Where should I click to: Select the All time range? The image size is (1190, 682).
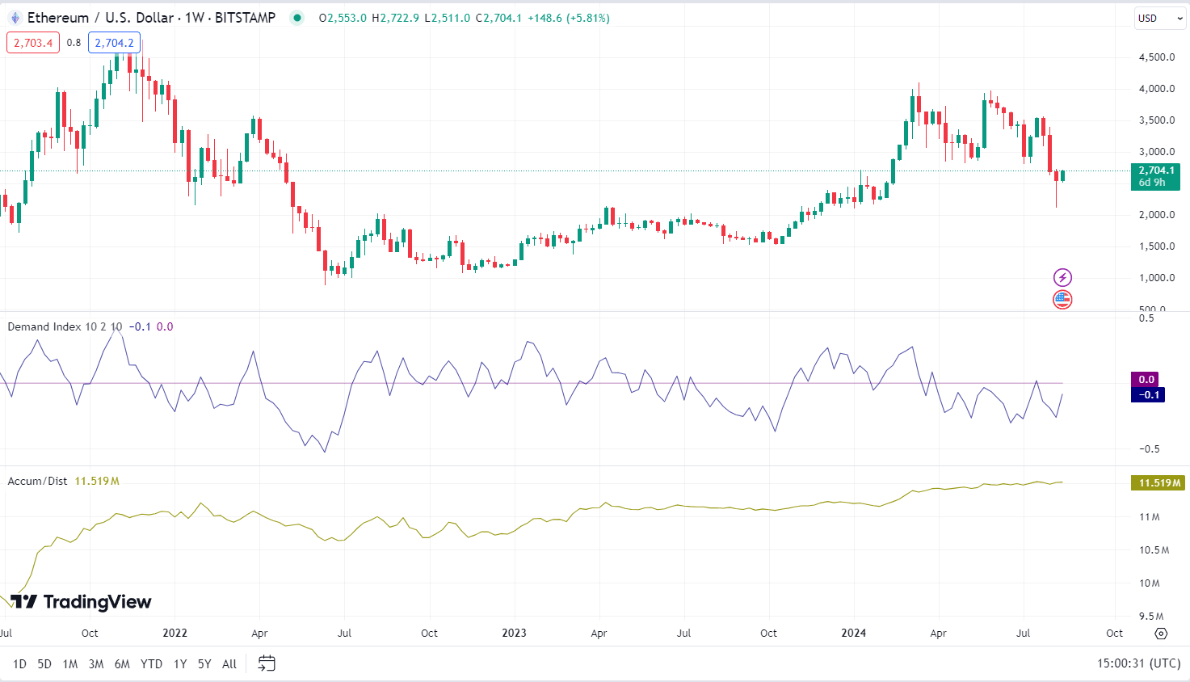pyautogui.click(x=229, y=663)
